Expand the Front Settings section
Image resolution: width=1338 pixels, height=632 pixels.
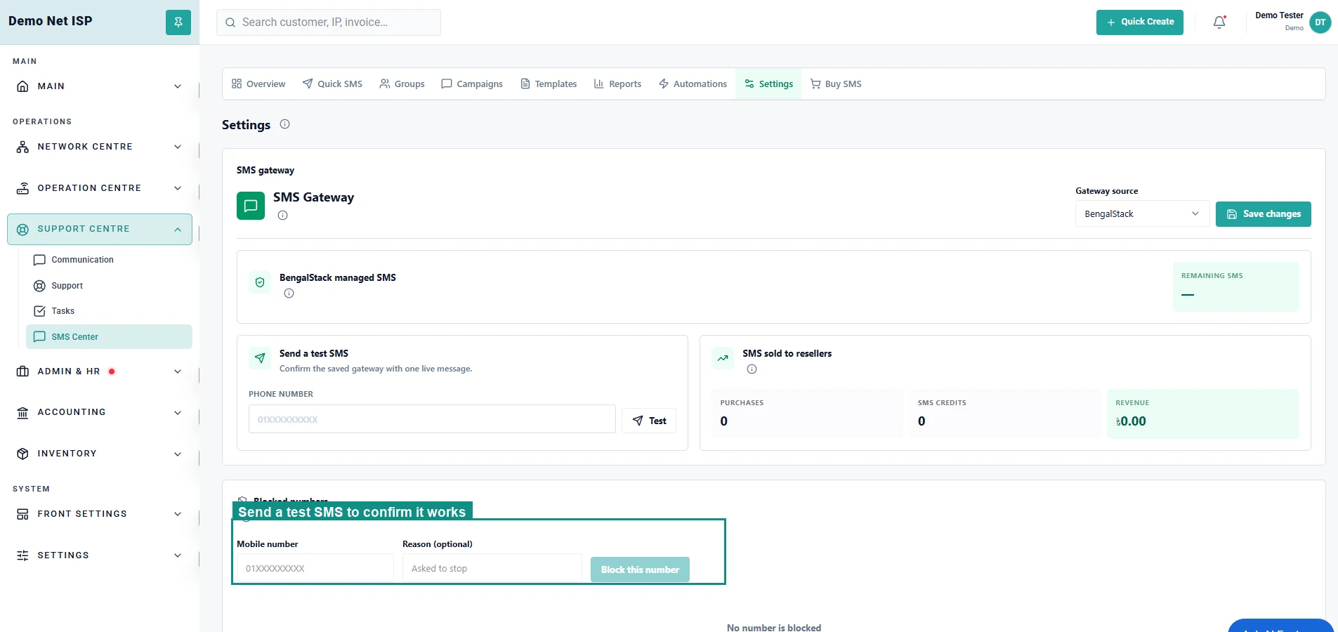[x=100, y=514]
